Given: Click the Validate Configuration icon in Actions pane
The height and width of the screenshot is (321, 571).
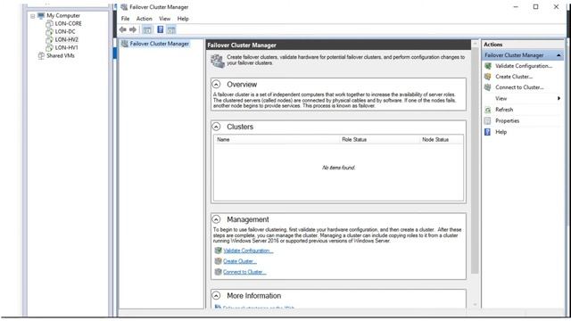Looking at the screenshot, I should coord(488,66).
